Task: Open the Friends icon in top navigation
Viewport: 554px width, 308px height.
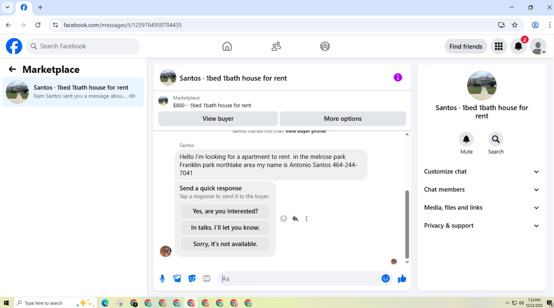Action: 276,46
